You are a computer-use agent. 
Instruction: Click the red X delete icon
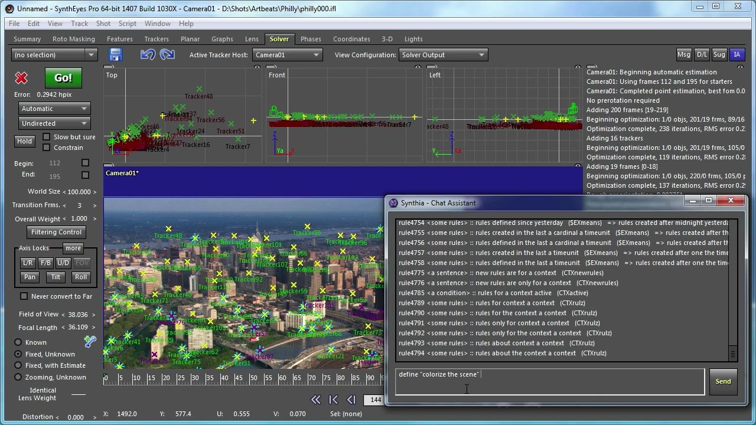pos(21,78)
